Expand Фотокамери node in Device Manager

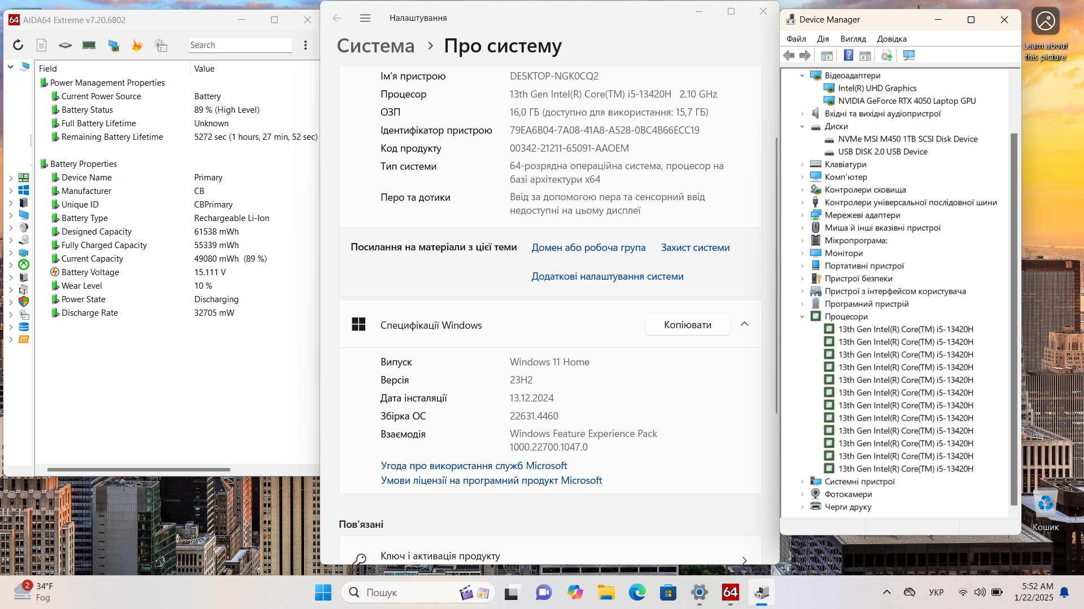pyautogui.click(x=802, y=495)
